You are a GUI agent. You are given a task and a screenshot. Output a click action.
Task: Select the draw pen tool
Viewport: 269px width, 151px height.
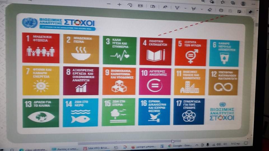pyautogui.click(x=177, y=8)
